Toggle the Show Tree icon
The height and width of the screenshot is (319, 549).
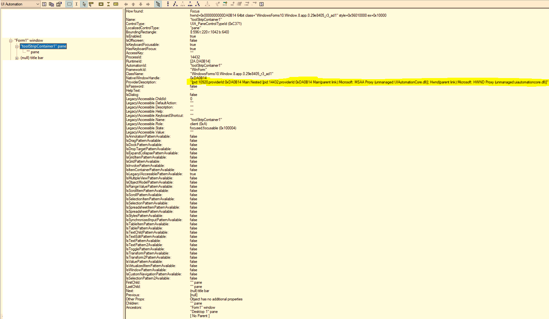[158, 4]
